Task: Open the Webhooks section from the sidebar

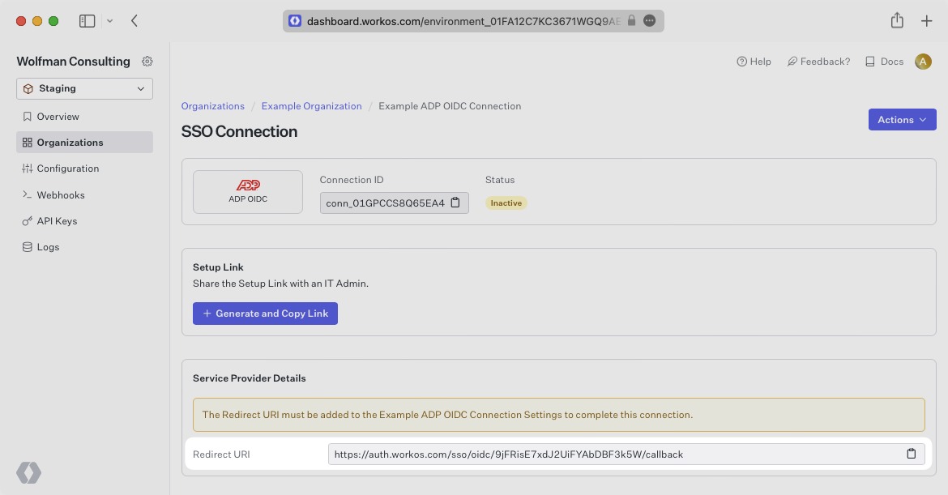Action: tap(61, 194)
